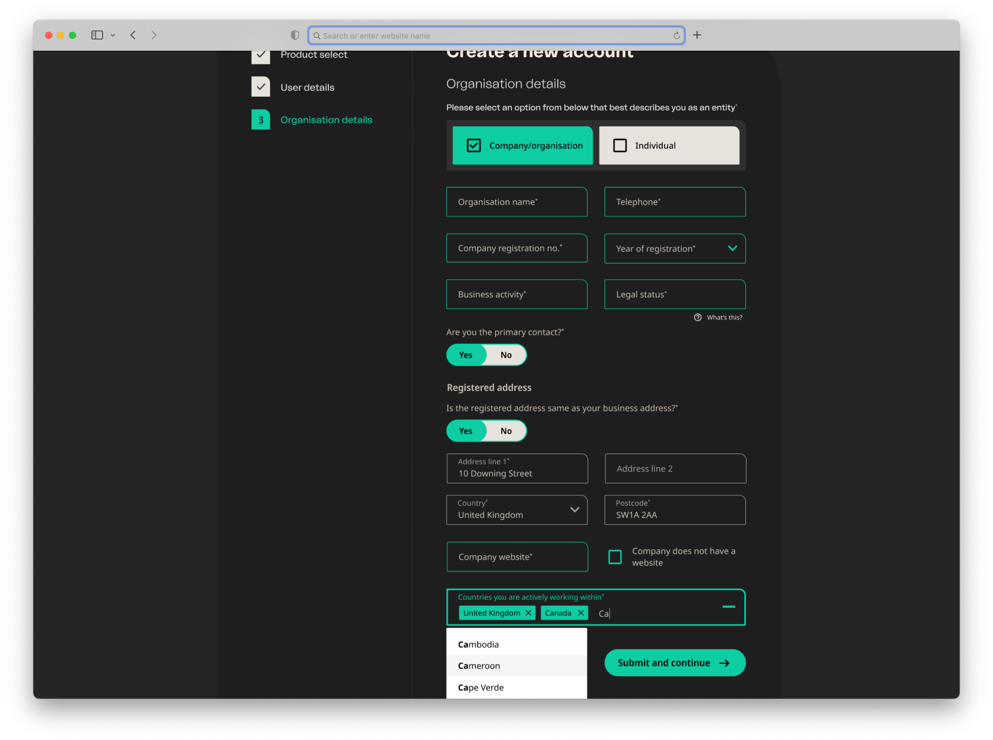Remove the United Kingdom country tag
This screenshot has width=993, height=740.
(x=528, y=613)
